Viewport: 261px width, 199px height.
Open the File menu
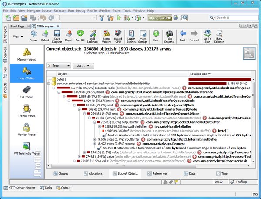[x=6, y=10]
